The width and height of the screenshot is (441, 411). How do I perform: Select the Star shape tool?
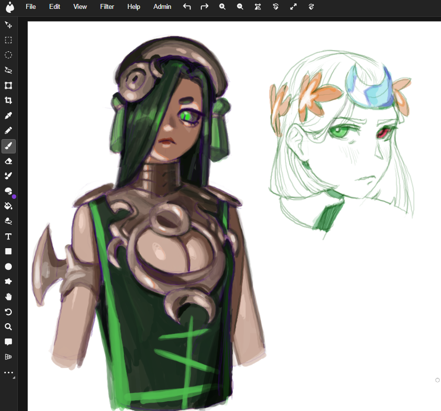tap(8, 282)
